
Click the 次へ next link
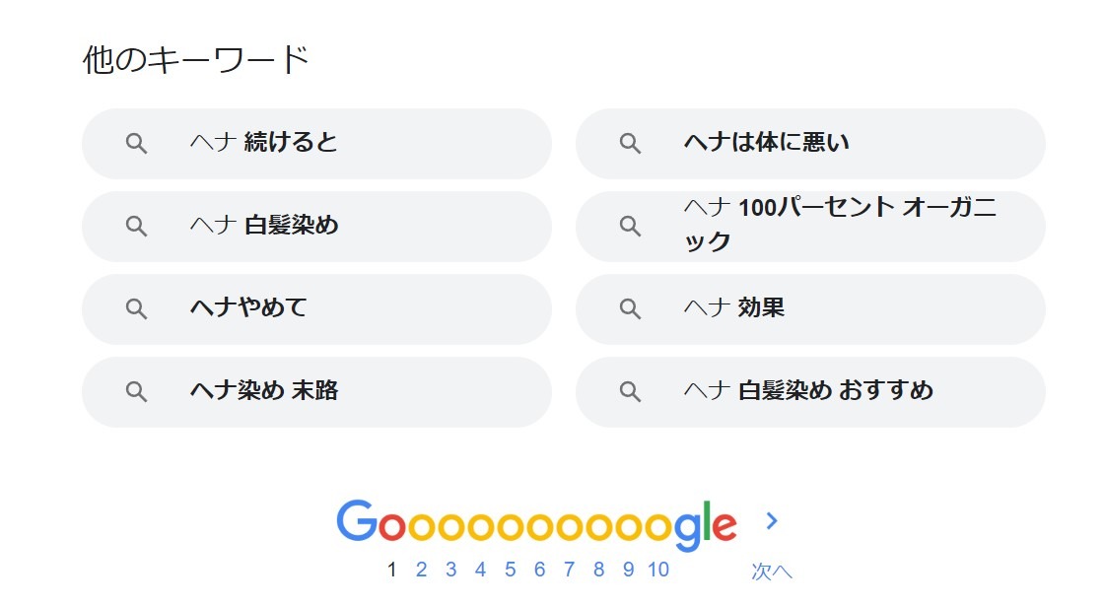pyautogui.click(x=772, y=572)
